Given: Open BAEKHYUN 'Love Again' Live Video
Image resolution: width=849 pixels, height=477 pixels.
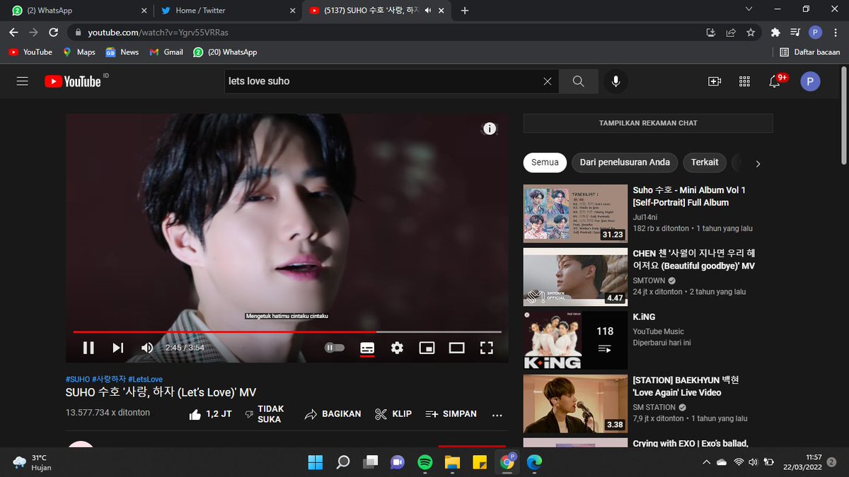Looking at the screenshot, I should click(x=685, y=386).
